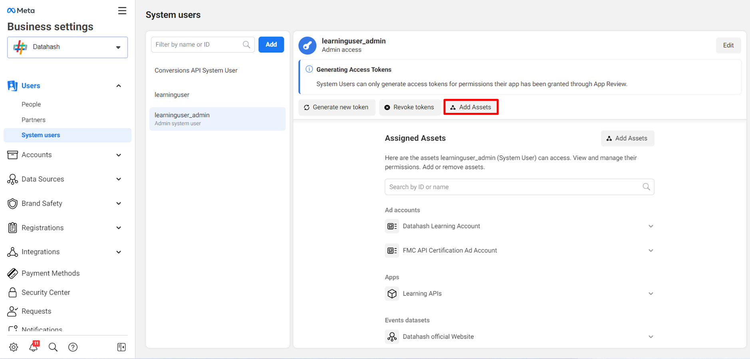Click Add Assets beside Assigned Assets heading
This screenshot has width=750, height=359.
coord(627,138)
